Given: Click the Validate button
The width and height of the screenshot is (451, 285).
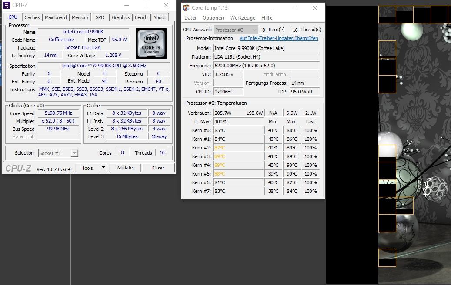Looking at the screenshot, I should pyautogui.click(x=124, y=168).
